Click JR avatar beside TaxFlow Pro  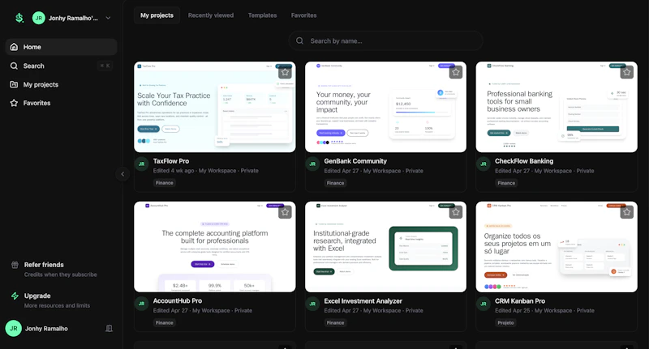click(141, 164)
